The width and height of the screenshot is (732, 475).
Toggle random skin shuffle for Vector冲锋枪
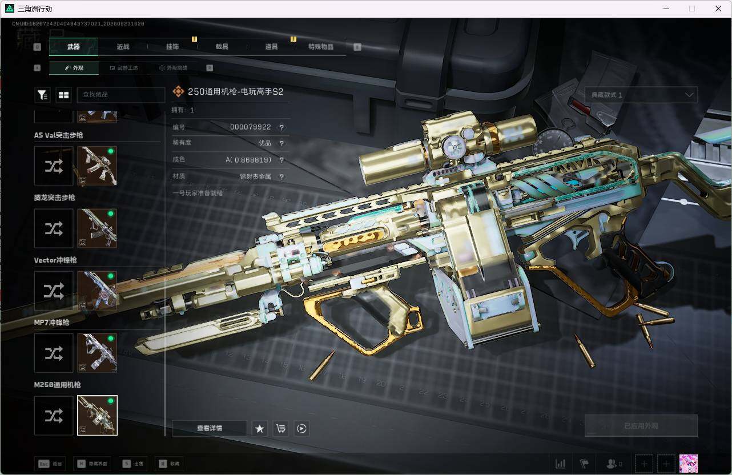54,291
